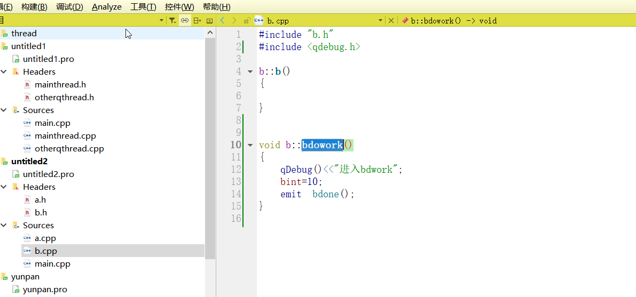Click line number 16 in the editor
Screen dimensions: 636x297
coord(235,219)
